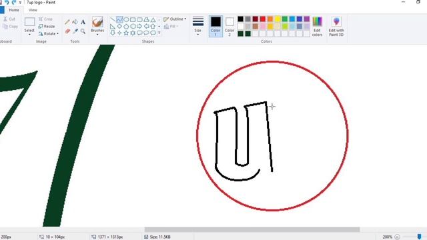This screenshot has height=240, width=427.
Task: Pick the black palette swatch
Action: pos(240,19)
